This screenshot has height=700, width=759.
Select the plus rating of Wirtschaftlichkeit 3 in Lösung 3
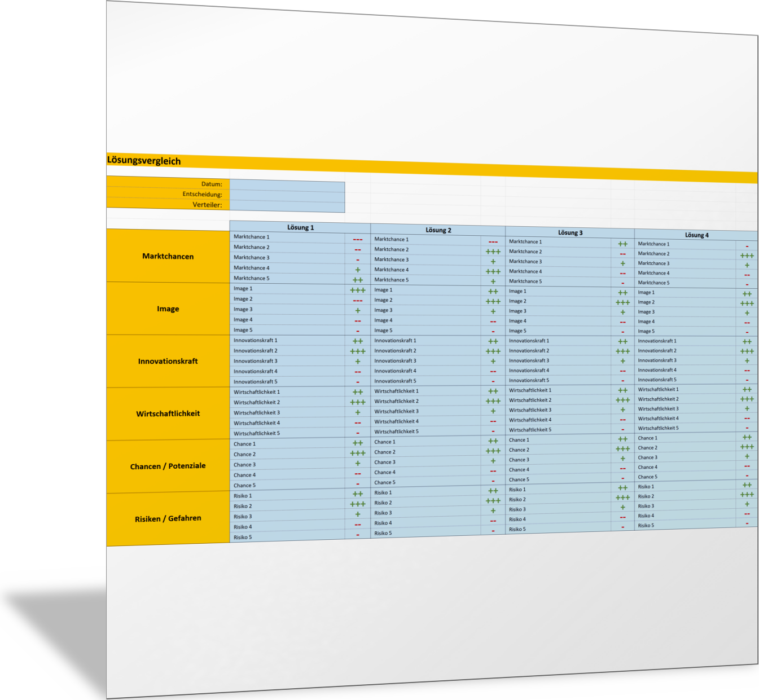click(622, 410)
